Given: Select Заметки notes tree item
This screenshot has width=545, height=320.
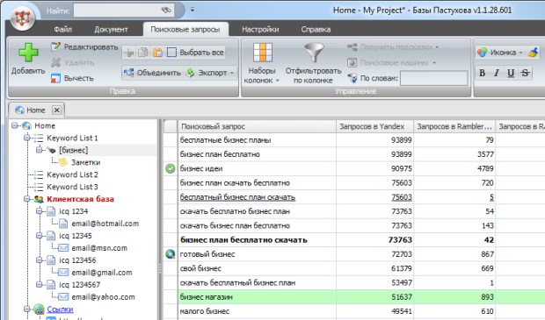Looking at the screenshot, I should tap(85, 162).
